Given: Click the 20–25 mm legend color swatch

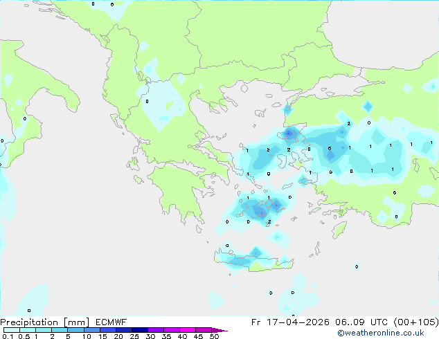Looking at the screenshot, I should pyautogui.click(x=124, y=330).
